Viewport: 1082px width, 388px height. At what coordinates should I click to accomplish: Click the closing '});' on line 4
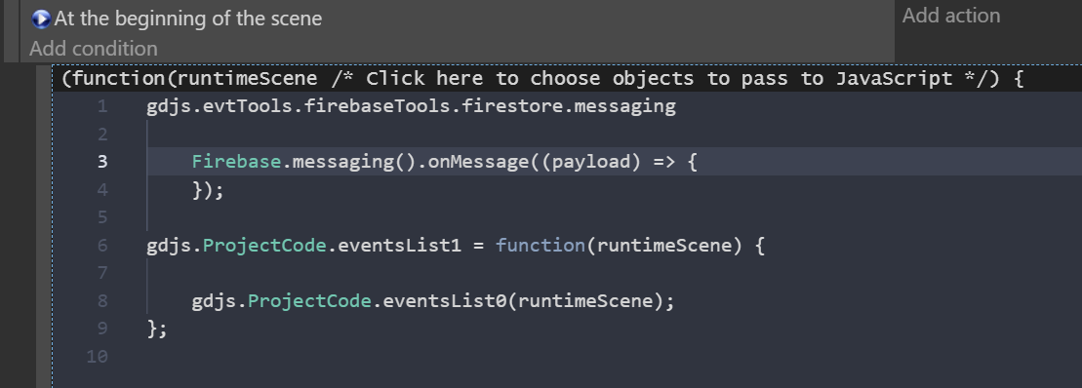pyautogui.click(x=209, y=190)
